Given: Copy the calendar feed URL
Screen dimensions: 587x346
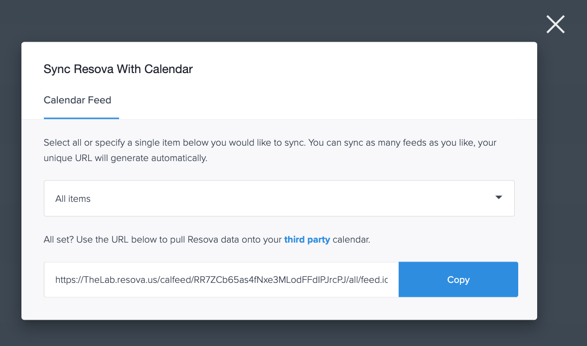Looking at the screenshot, I should click(457, 279).
